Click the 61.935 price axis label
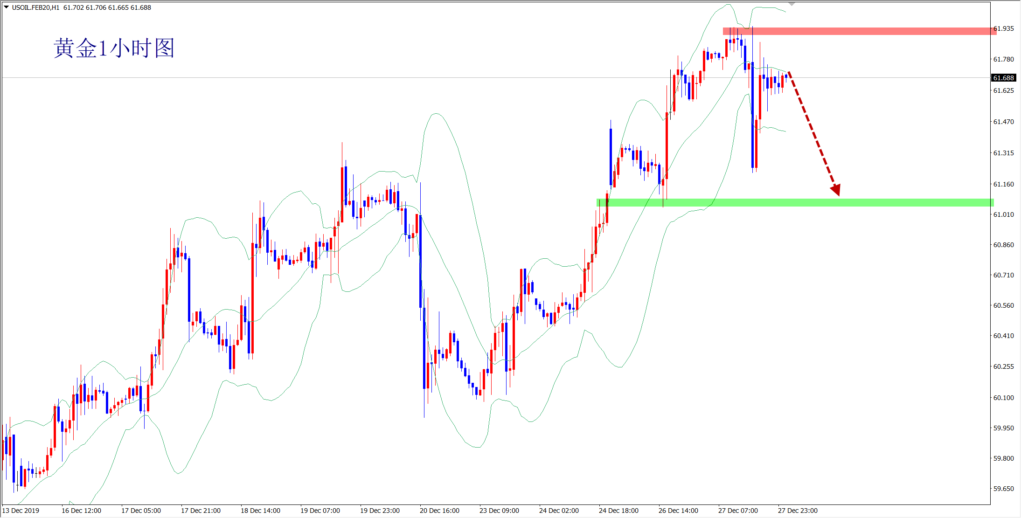 pyautogui.click(x=1003, y=28)
